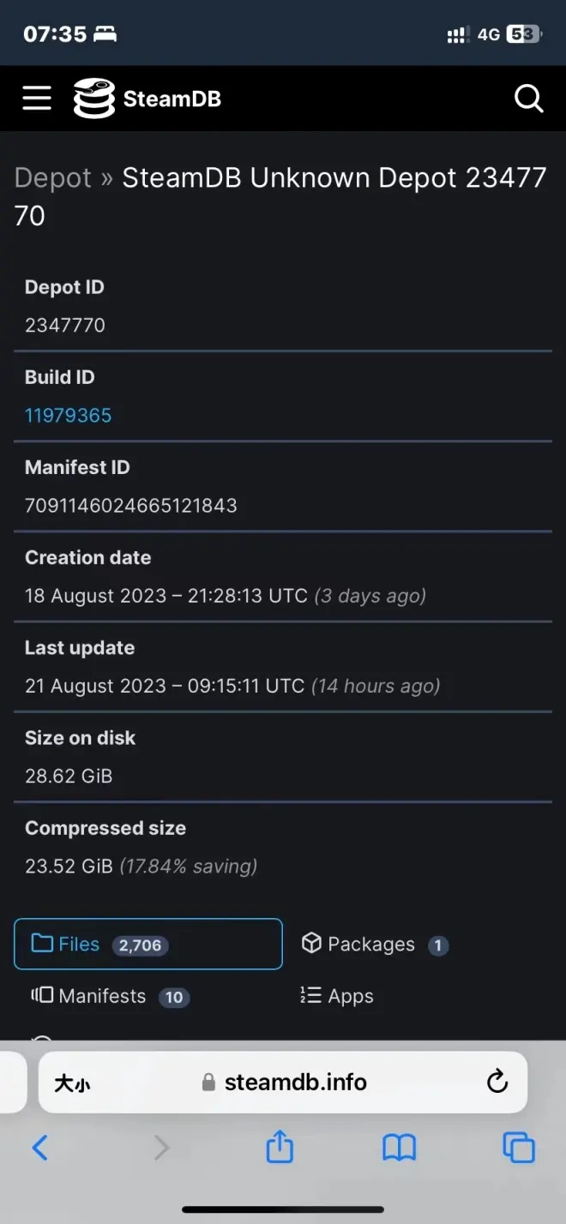Screen dimensions: 566x1224
Task: Switch to the Files tab
Action: point(148,944)
